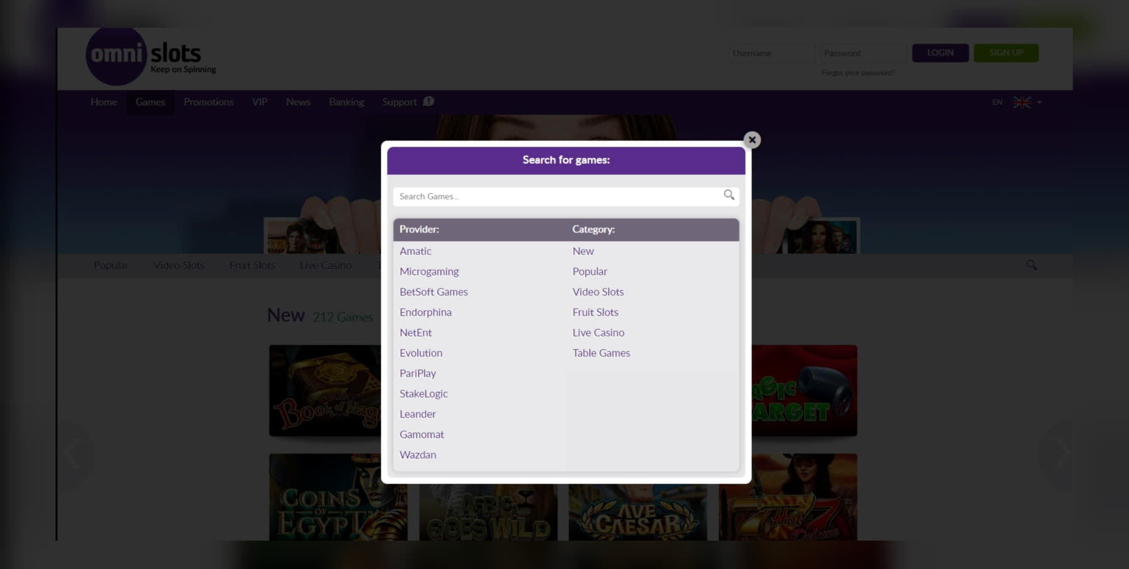Pick Wazdan provider
The width and height of the screenshot is (1129, 569).
[x=418, y=455]
